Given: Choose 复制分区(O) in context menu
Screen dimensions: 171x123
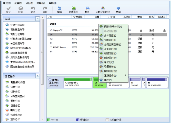Looking at the screenshot, I should pyautogui.click(x=113, y=49).
